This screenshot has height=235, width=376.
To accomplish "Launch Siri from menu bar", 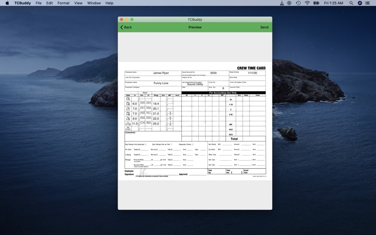I will click(x=360, y=3).
